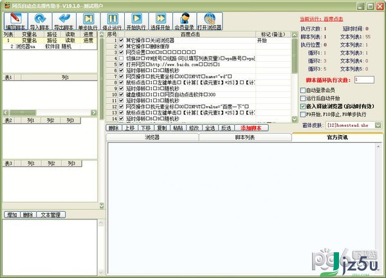Click the 导出脚本 export icon

pos(64,21)
